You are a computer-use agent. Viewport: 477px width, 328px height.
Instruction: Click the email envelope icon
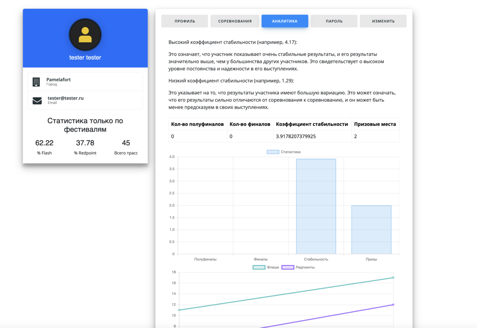37,101
